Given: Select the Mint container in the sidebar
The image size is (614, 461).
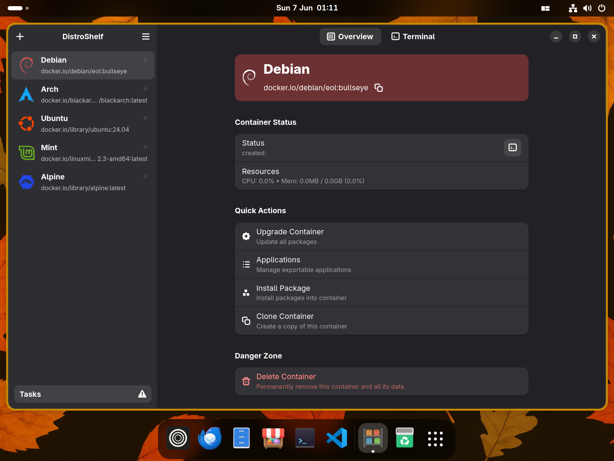Looking at the screenshot, I should [x=83, y=153].
